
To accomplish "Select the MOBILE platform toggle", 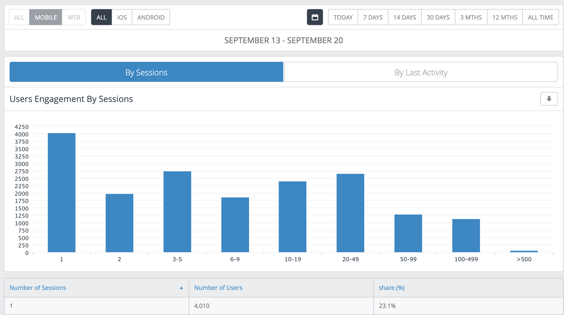I will [x=46, y=17].
